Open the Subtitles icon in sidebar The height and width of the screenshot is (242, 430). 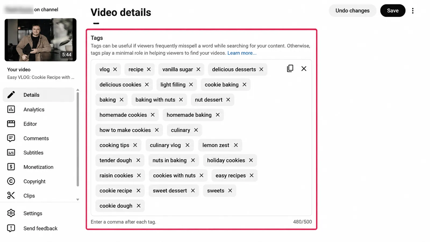click(11, 152)
